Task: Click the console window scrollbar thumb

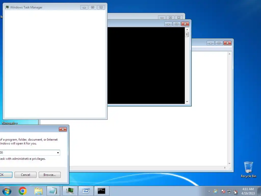Action: coord(187,34)
